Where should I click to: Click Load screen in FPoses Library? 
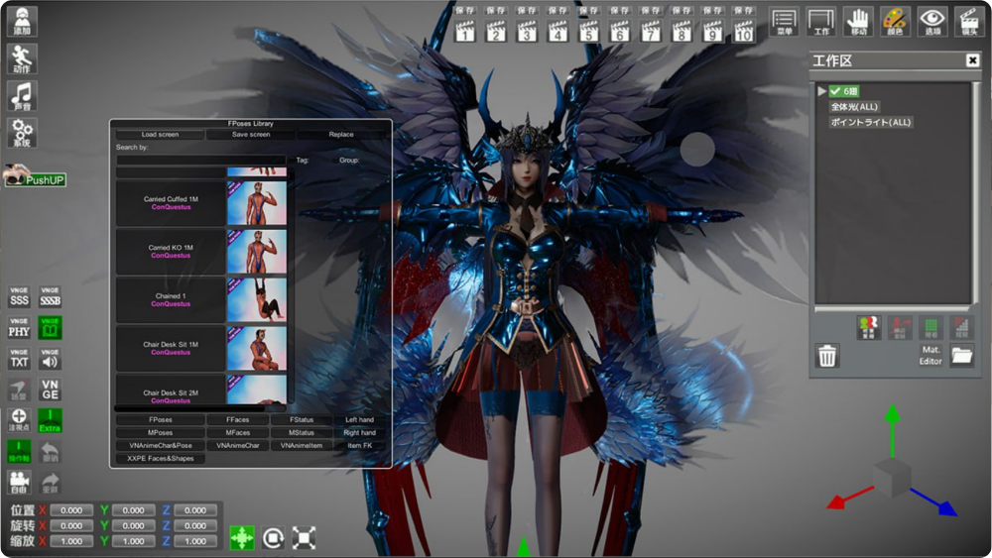(x=160, y=135)
